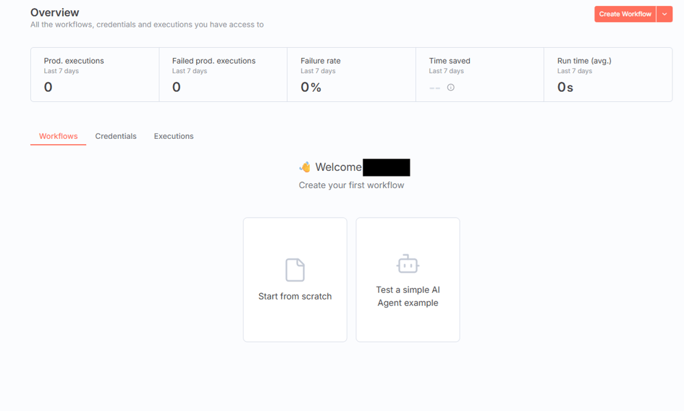Screen dimensions: 684x411
Task: Click the 0% failure rate value
Action: pyautogui.click(x=311, y=88)
